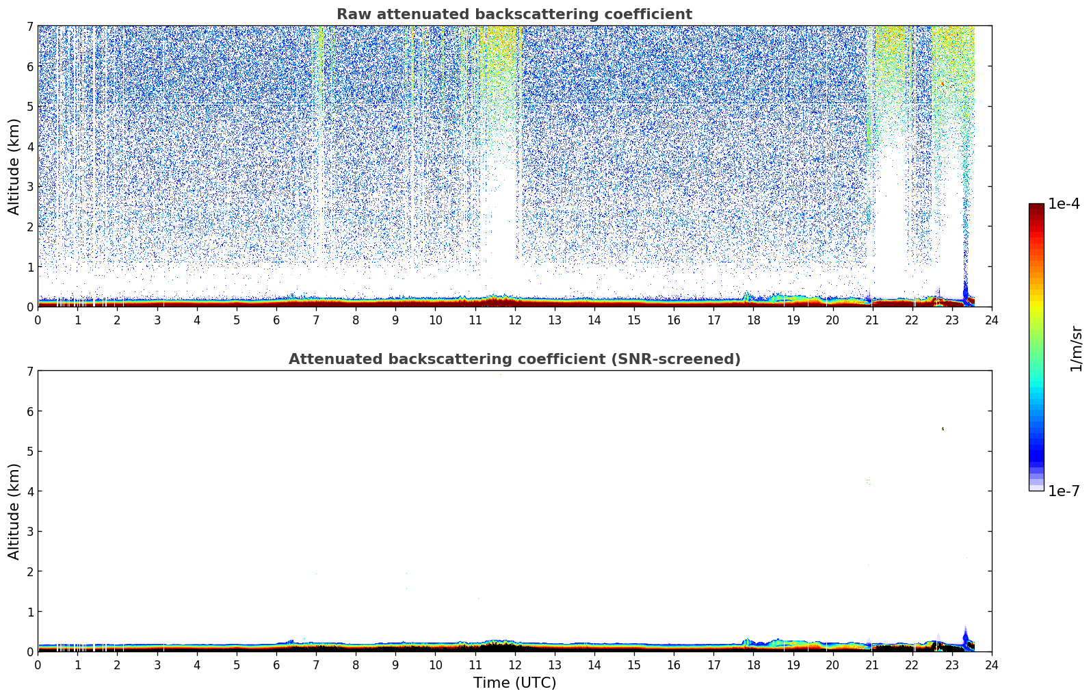Click hour 12 tick on bottom time axis
The image size is (1091, 698).
tap(514, 665)
